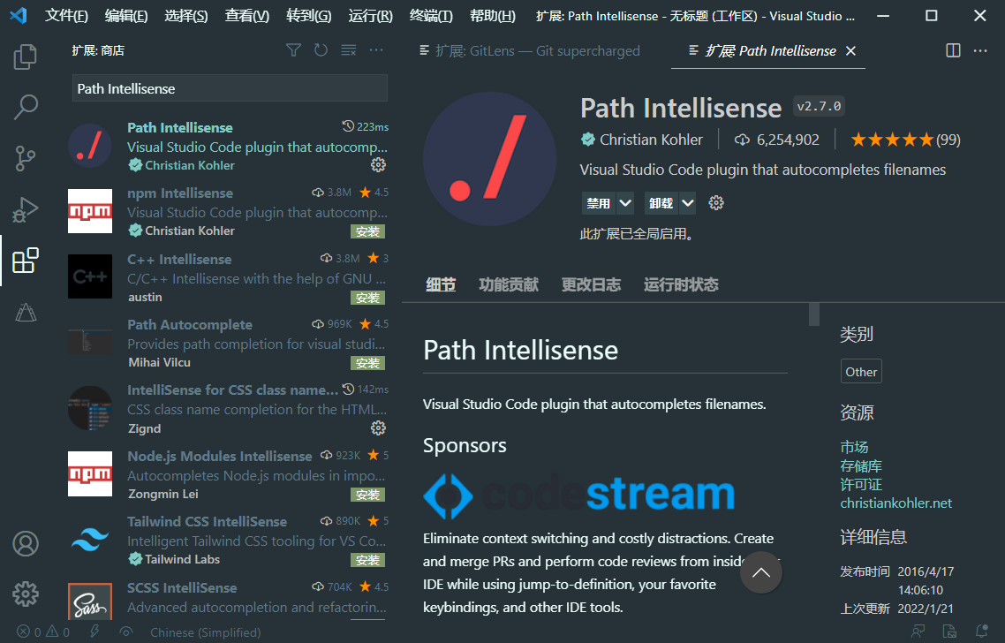The width and height of the screenshot is (1005, 643).
Task: Open the Search view in activity bar
Action: tap(26, 107)
